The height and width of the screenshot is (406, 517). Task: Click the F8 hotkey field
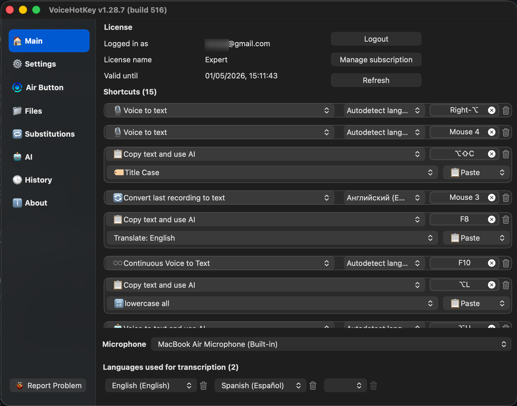[x=464, y=219]
